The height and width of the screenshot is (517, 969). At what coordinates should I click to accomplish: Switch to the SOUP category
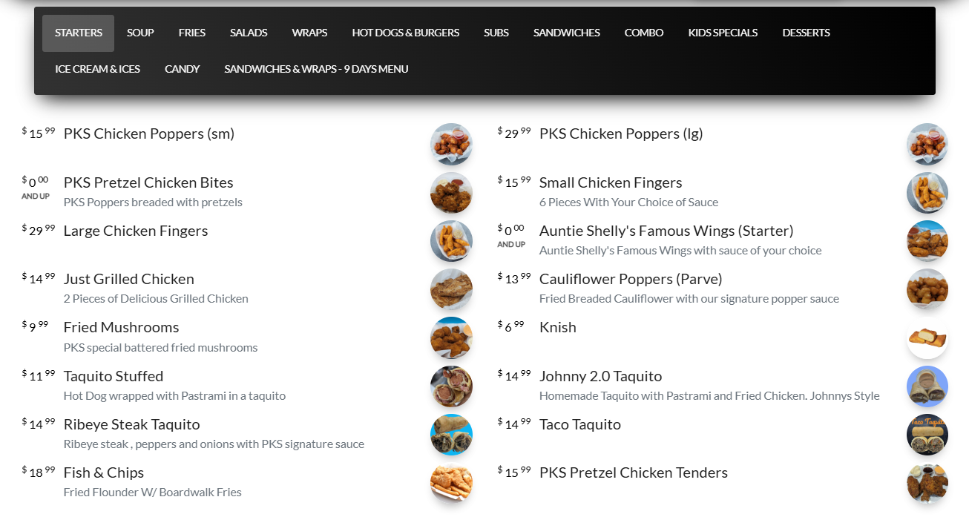pyautogui.click(x=139, y=33)
